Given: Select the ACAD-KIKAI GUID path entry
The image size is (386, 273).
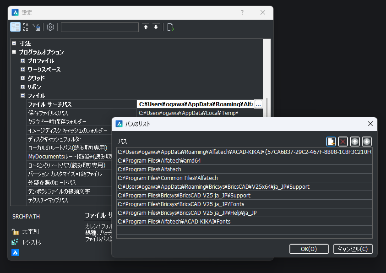Looking at the screenshot, I should point(244,152).
